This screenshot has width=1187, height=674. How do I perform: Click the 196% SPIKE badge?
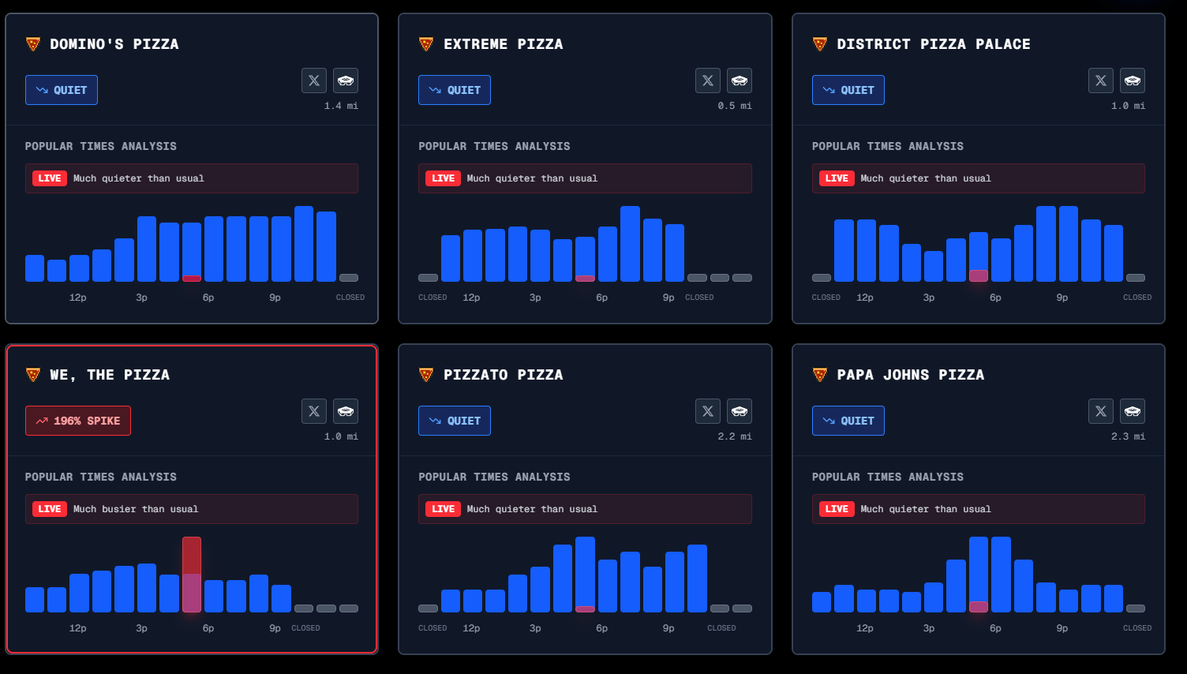[x=78, y=421]
